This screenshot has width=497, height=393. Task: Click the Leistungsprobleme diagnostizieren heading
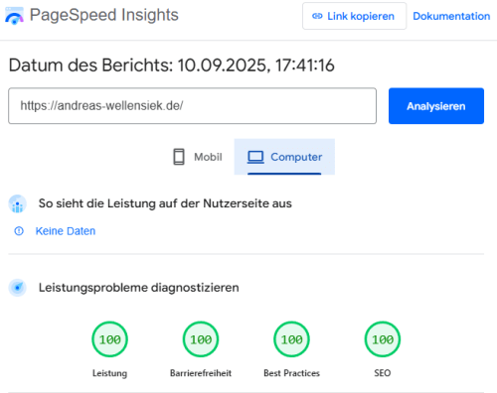[x=138, y=288]
